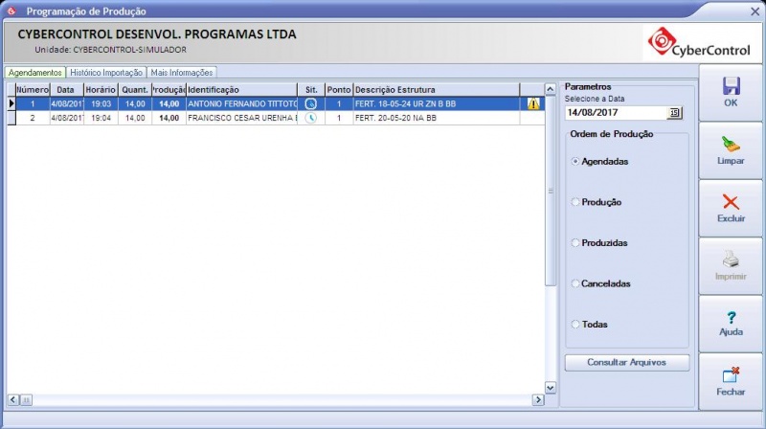
Task: Click the Limpar broom icon
Action: [731, 145]
